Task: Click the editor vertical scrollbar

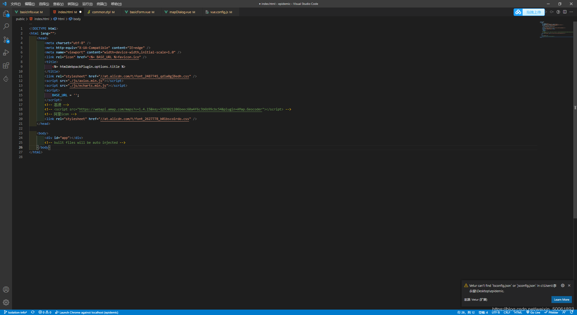Action: (575, 120)
